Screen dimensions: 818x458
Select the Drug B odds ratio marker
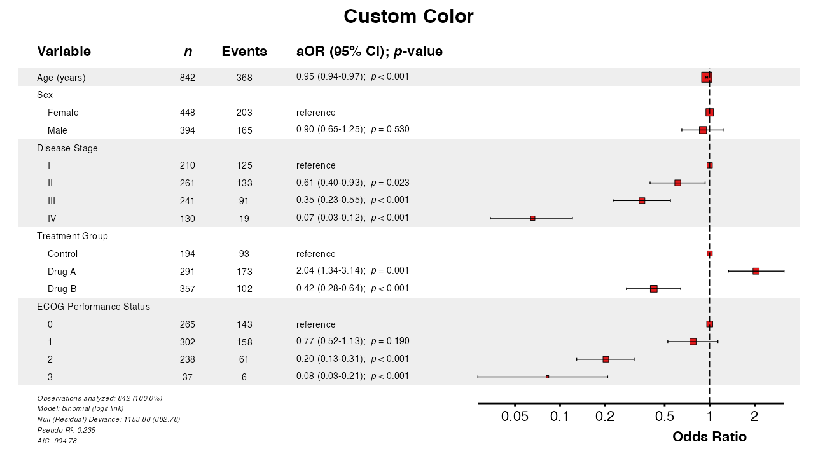653,289
